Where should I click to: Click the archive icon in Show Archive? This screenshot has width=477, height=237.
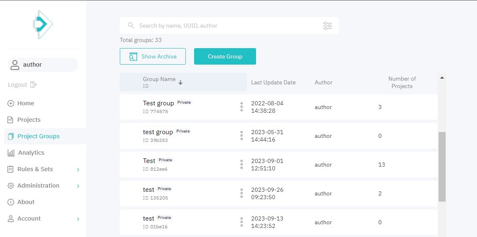click(x=133, y=57)
